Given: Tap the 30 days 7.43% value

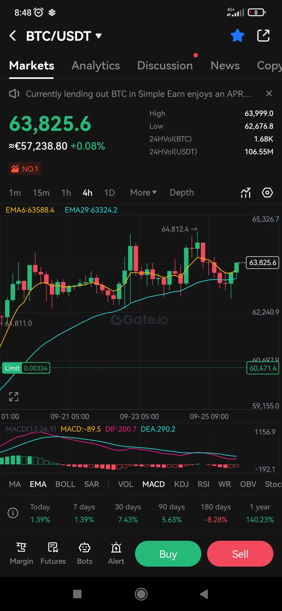Looking at the screenshot, I should point(128,520).
